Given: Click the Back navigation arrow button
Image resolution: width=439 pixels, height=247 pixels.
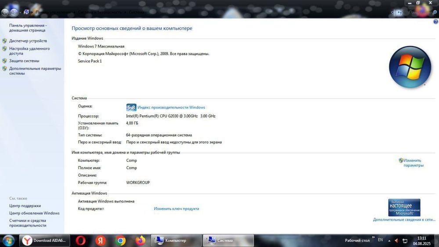Looking at the screenshot, I should pos(5,12).
